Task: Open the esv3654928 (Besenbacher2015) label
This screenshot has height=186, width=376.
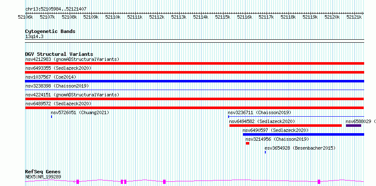Action: pyautogui.click(x=300, y=148)
